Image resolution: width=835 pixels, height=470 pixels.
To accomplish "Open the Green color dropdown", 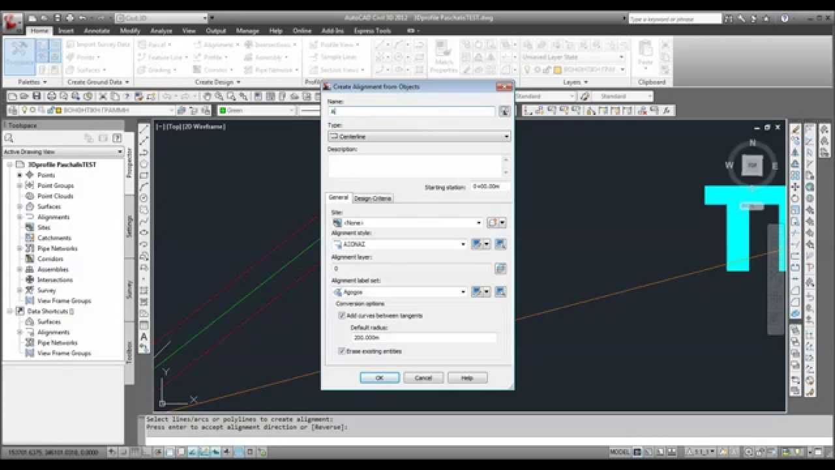I will [256, 110].
